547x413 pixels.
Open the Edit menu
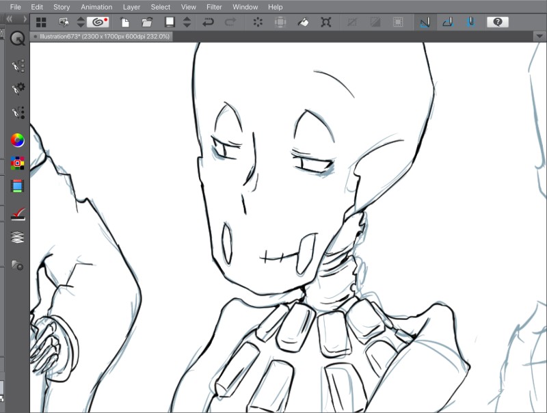(x=37, y=7)
